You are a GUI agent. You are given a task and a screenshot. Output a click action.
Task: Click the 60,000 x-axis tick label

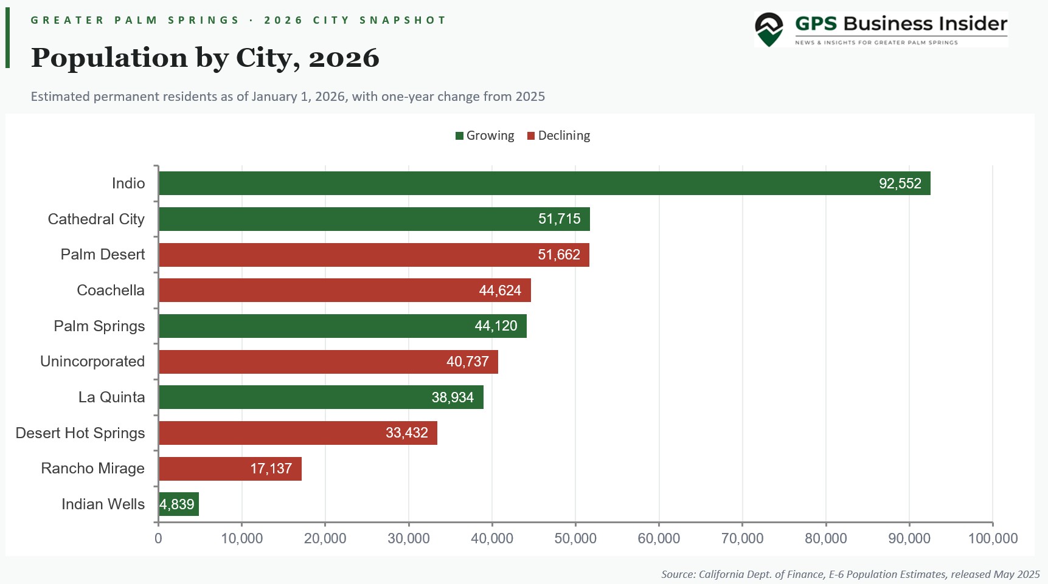point(659,538)
